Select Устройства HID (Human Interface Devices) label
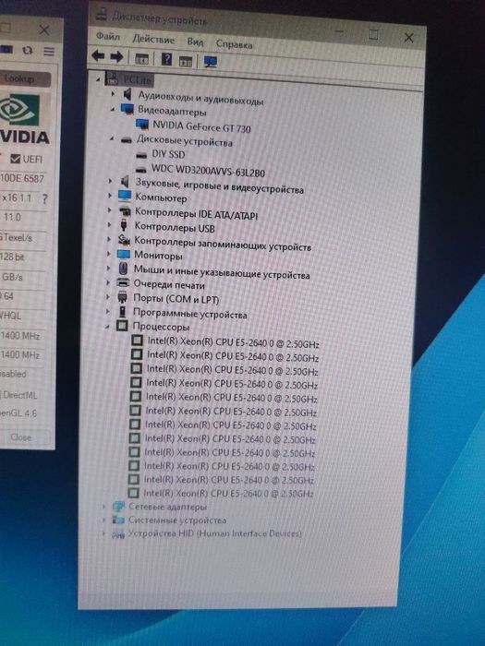The image size is (485, 646). click(214, 533)
